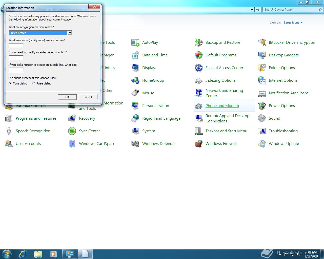Open the Windows Update link text
The image size is (324, 259).
tap(284, 144)
